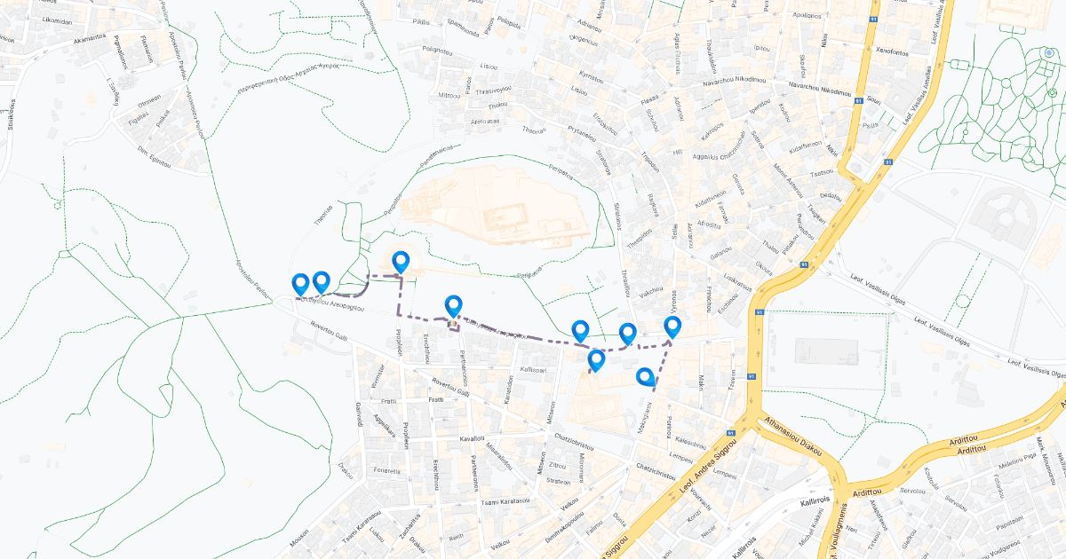Open the pin below Thrasillou street
This screenshot has width=1066, height=559.
tap(628, 334)
